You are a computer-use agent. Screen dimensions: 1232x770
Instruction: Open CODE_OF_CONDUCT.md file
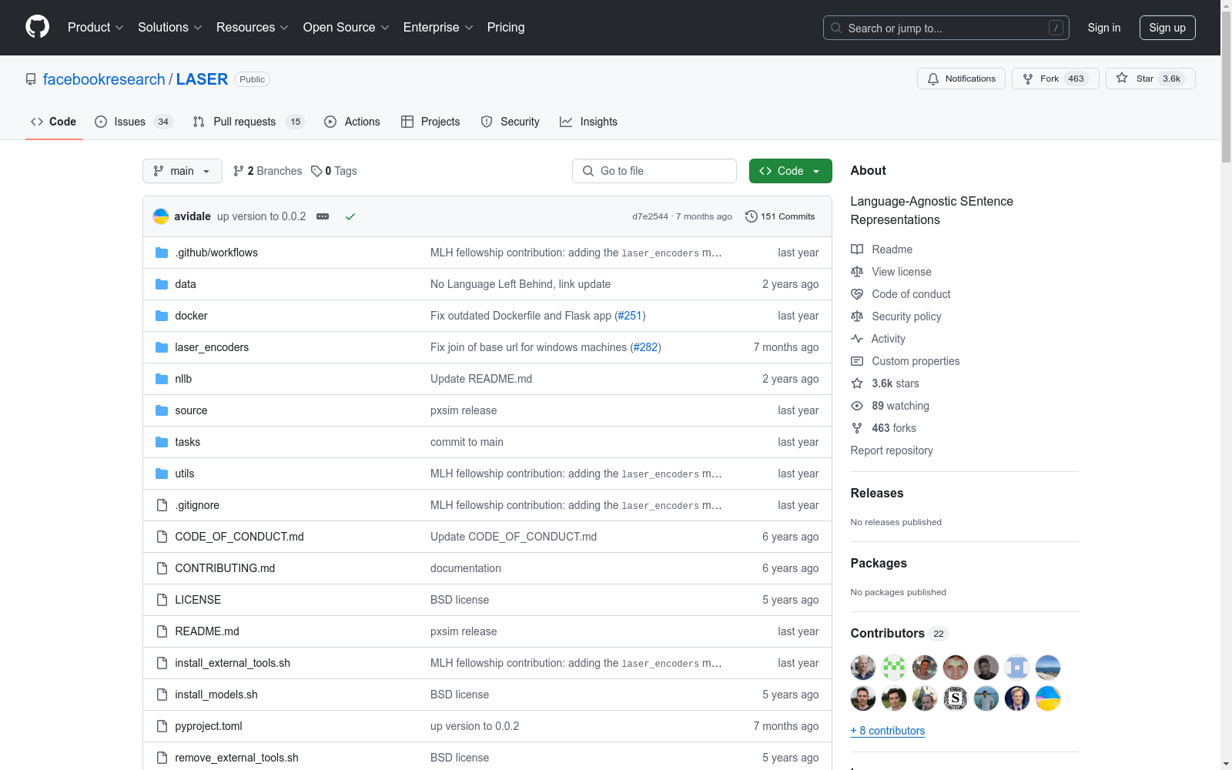click(x=239, y=537)
